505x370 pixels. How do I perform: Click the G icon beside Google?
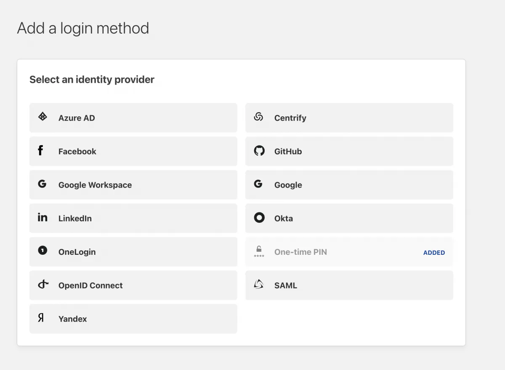pos(258,184)
